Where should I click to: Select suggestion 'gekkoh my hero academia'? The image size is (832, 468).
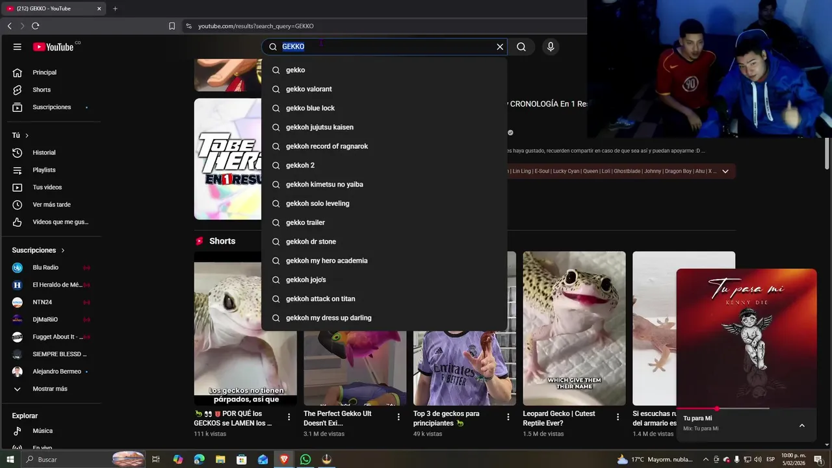pos(384,261)
